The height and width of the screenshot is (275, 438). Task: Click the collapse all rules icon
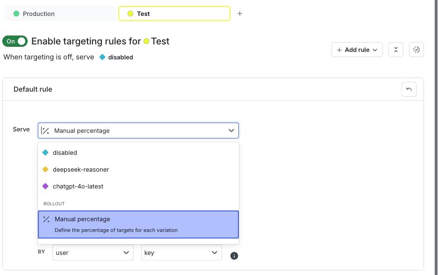[395, 50]
